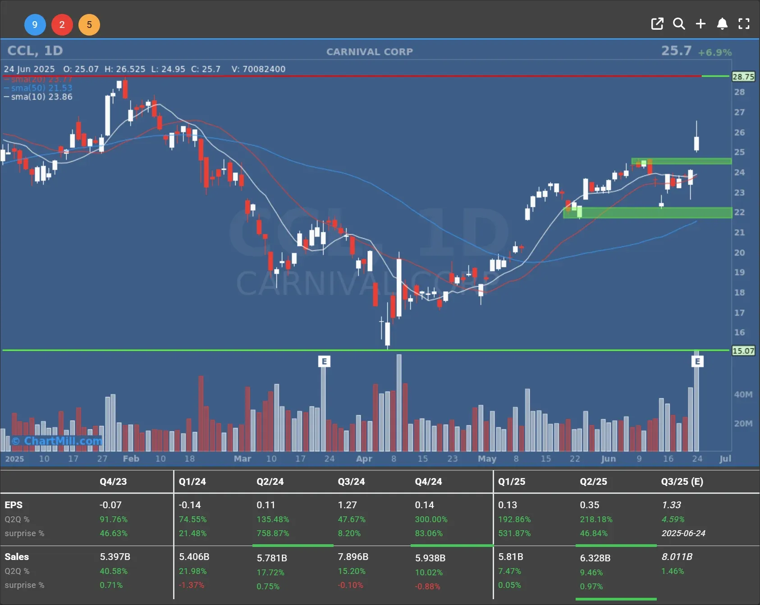The height and width of the screenshot is (605, 760).
Task: Click the 28.75 resistance price label
Action: pyautogui.click(x=743, y=77)
